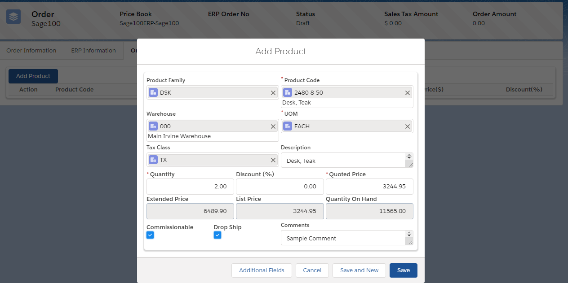The image size is (568, 283).
Task: Click the EACH UOM record icon
Action: tap(288, 126)
